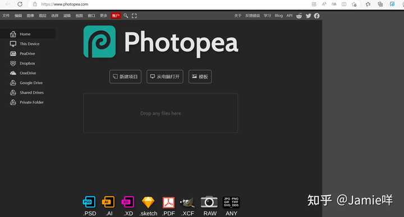Open the API link
The image size is (404, 217).
[x=290, y=16]
